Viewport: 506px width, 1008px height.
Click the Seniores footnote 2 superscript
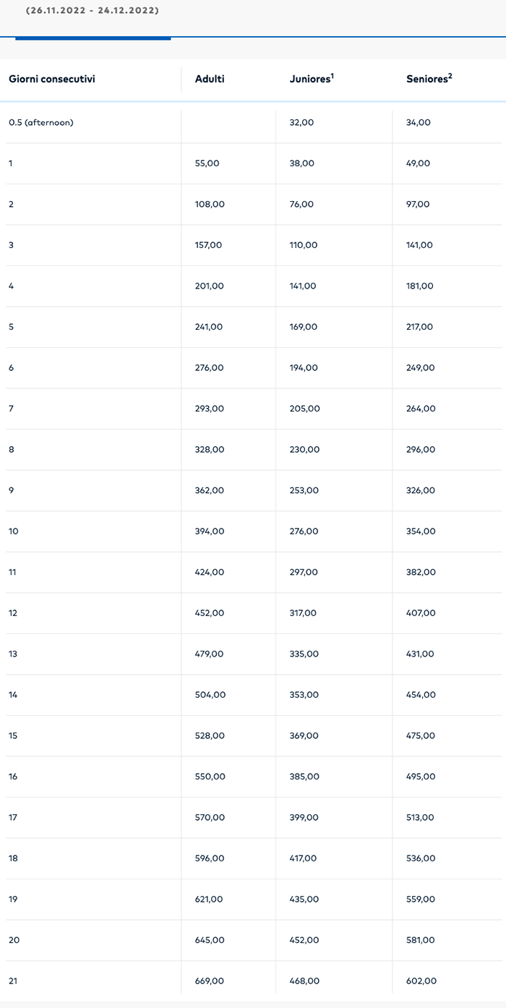tap(450, 75)
